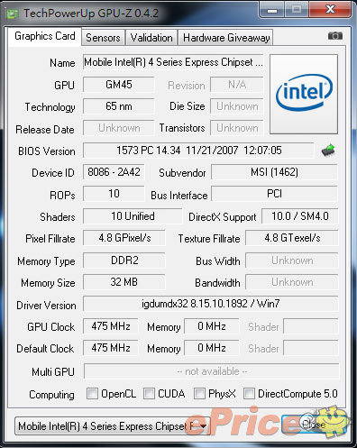Open the Hardware Giveaway tab

(226, 38)
